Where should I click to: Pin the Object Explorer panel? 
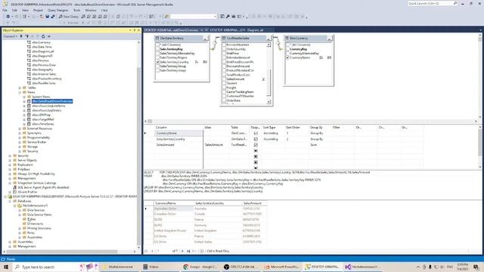(135, 30)
